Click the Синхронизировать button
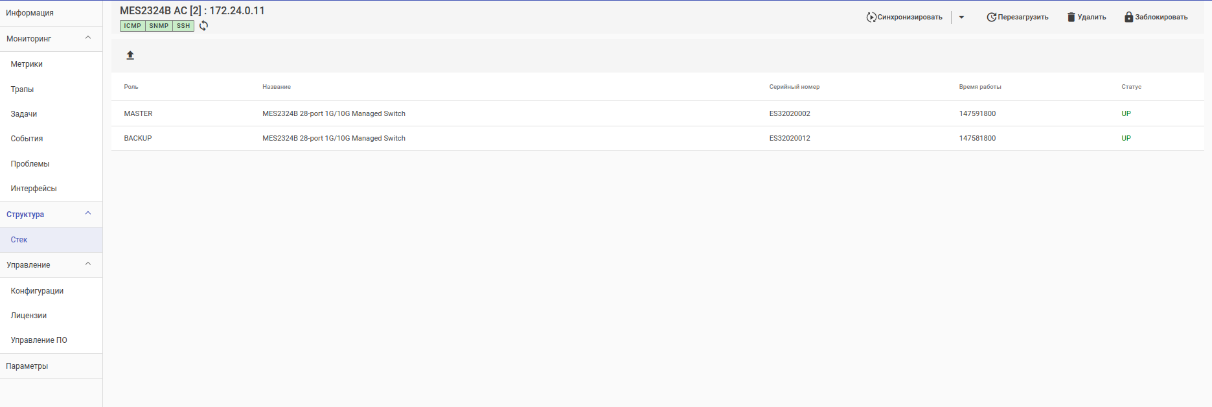The width and height of the screenshot is (1212, 407). tap(904, 17)
